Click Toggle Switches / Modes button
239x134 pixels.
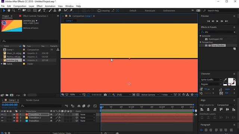[x=62, y=133]
